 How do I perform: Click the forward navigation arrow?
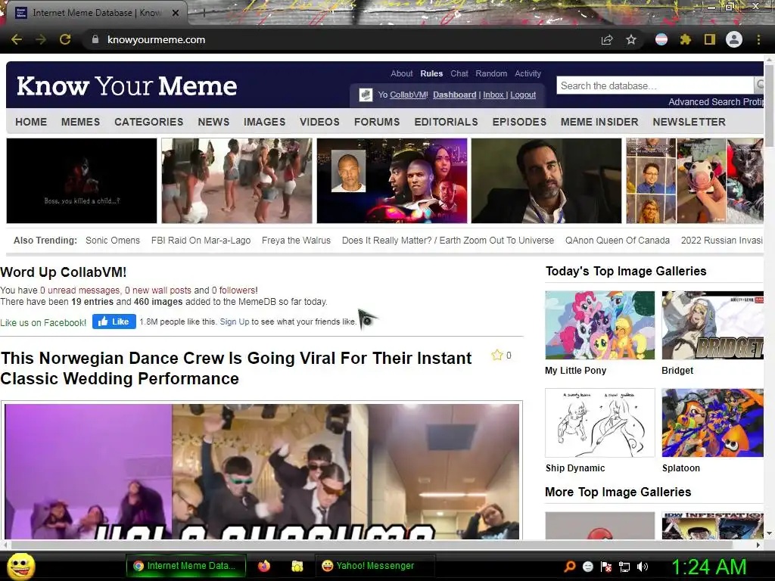[x=41, y=39]
